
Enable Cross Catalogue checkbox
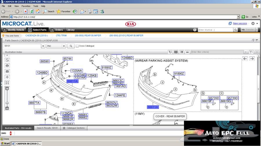pyautogui.click(x=77, y=46)
